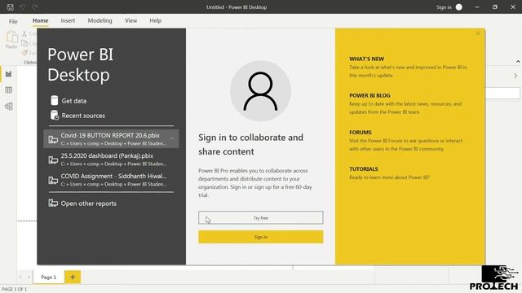
Task: Open the TUTORIALS link
Action: (364, 168)
